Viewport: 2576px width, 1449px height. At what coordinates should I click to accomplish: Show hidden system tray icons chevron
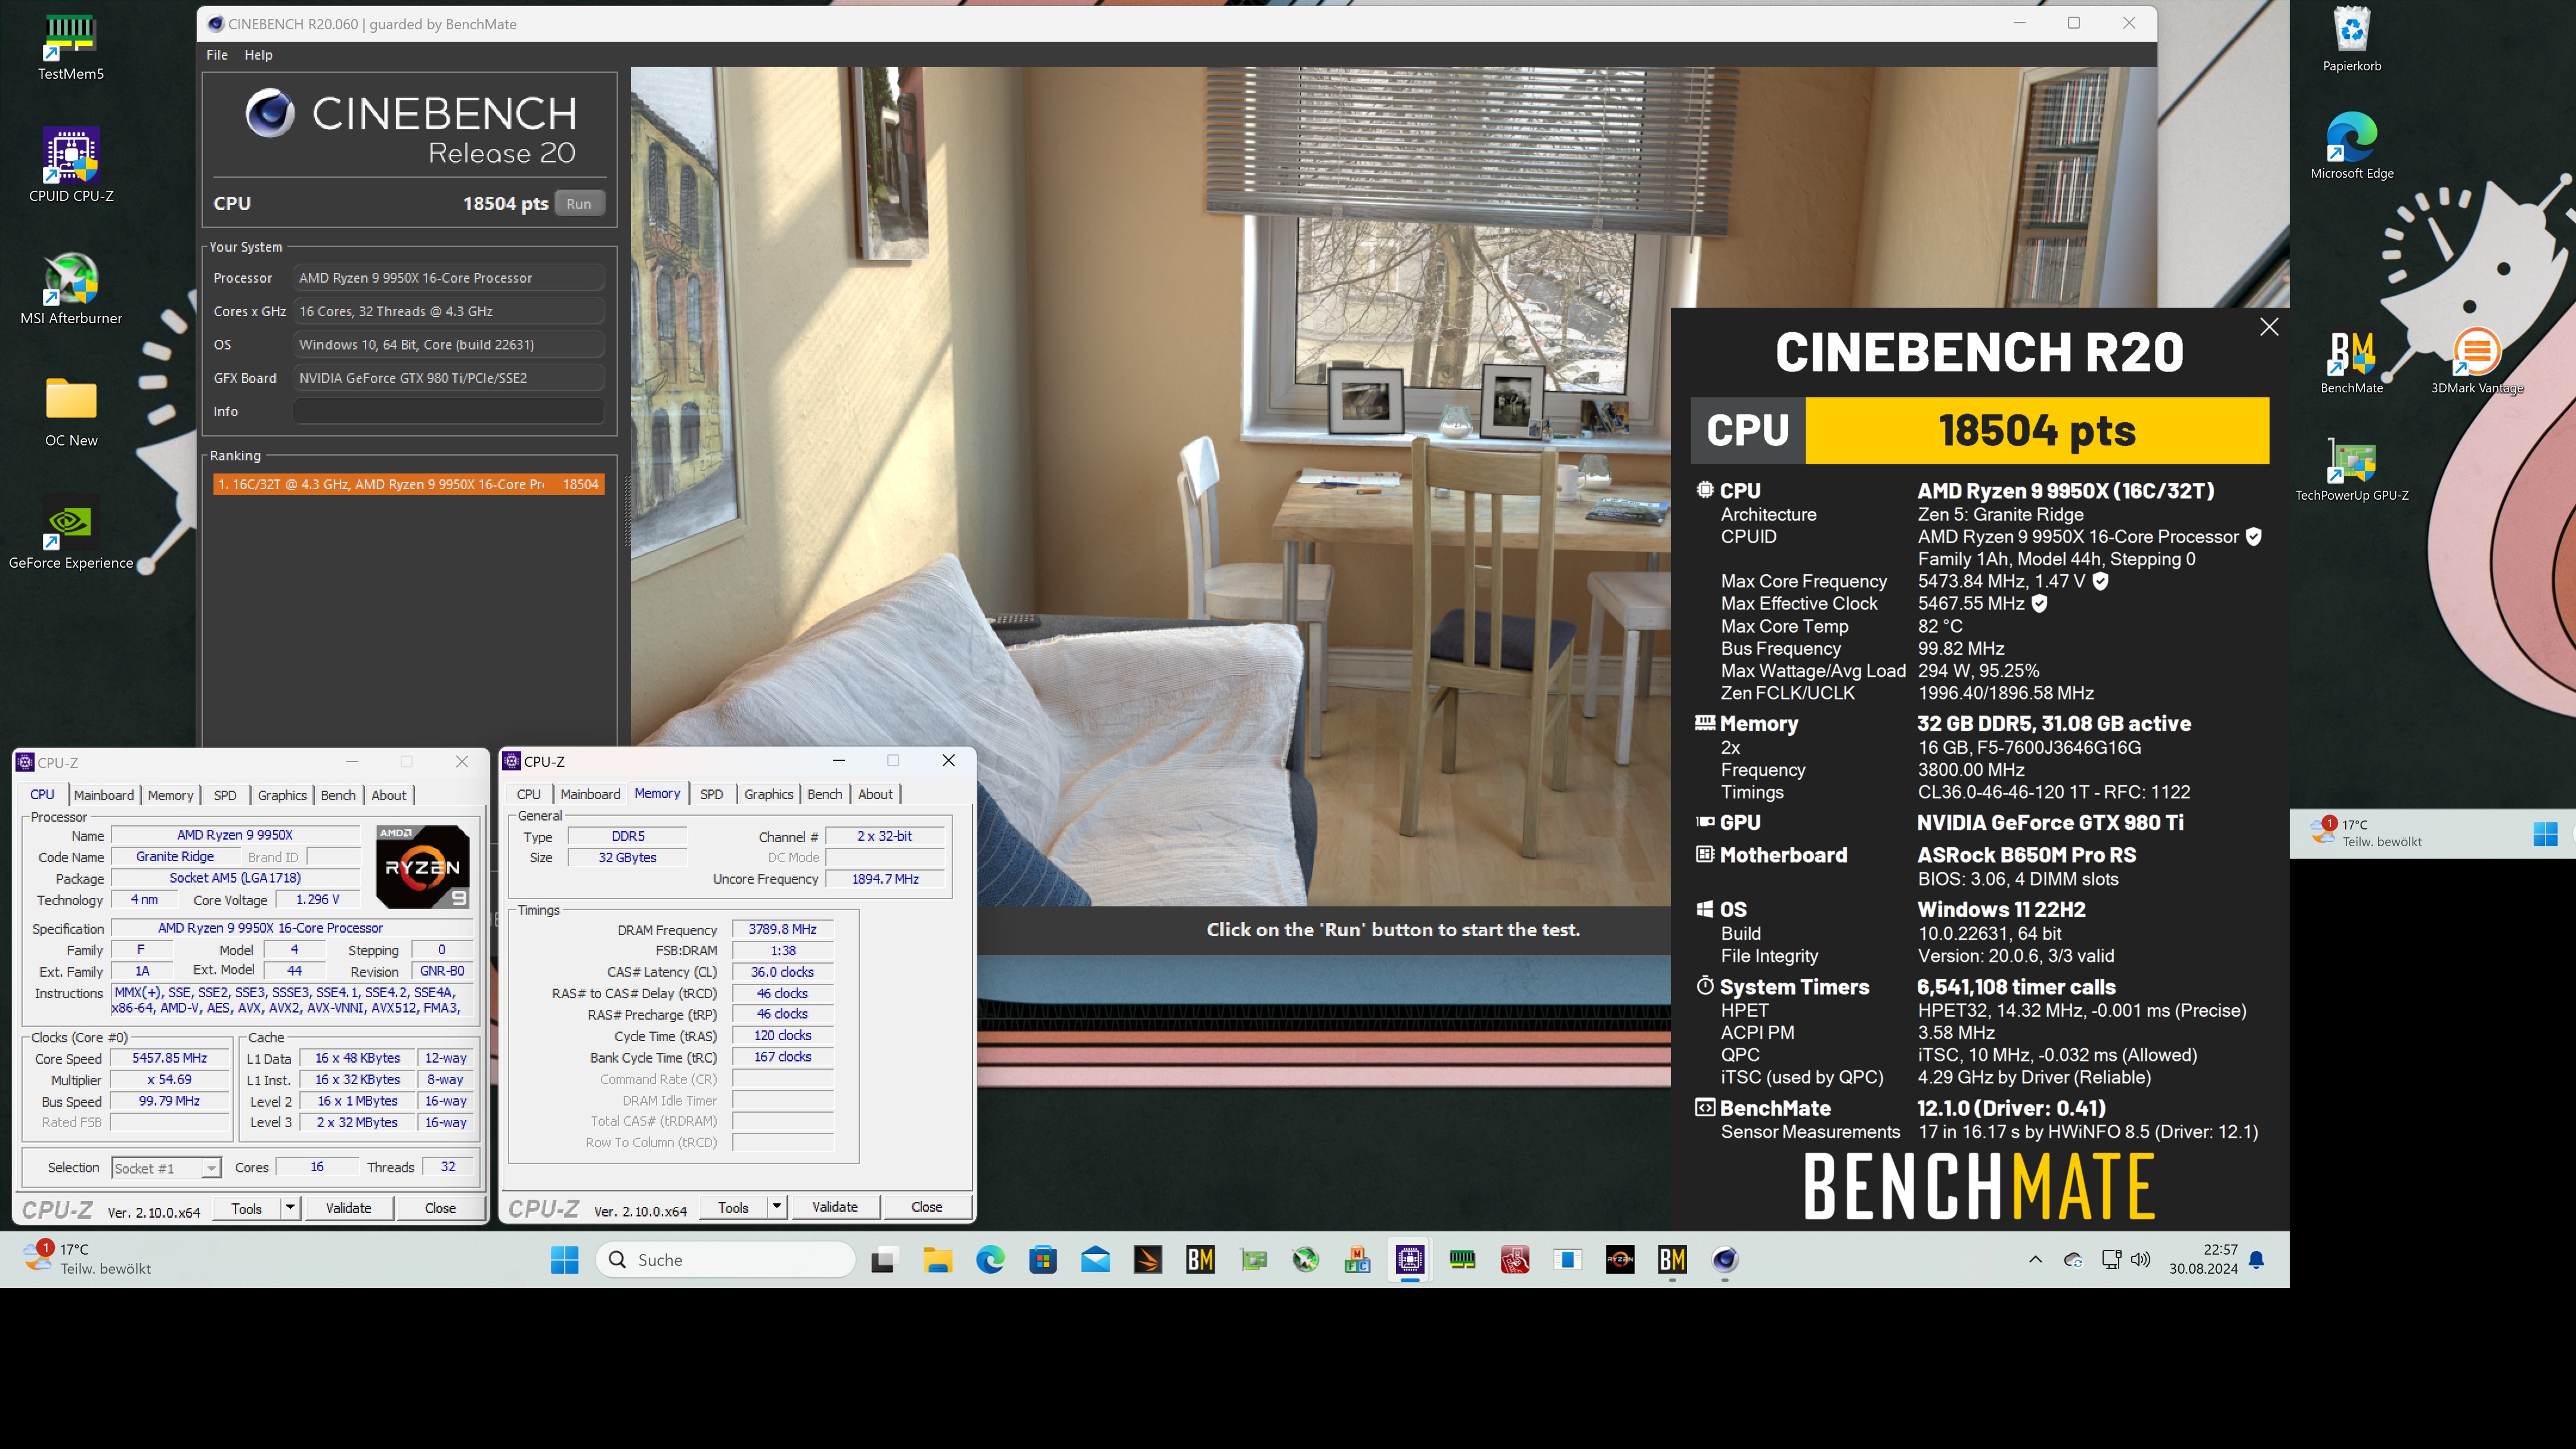coord(2035,1259)
